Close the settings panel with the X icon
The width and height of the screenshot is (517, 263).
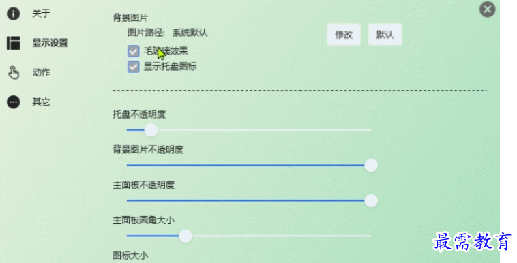[x=487, y=10]
